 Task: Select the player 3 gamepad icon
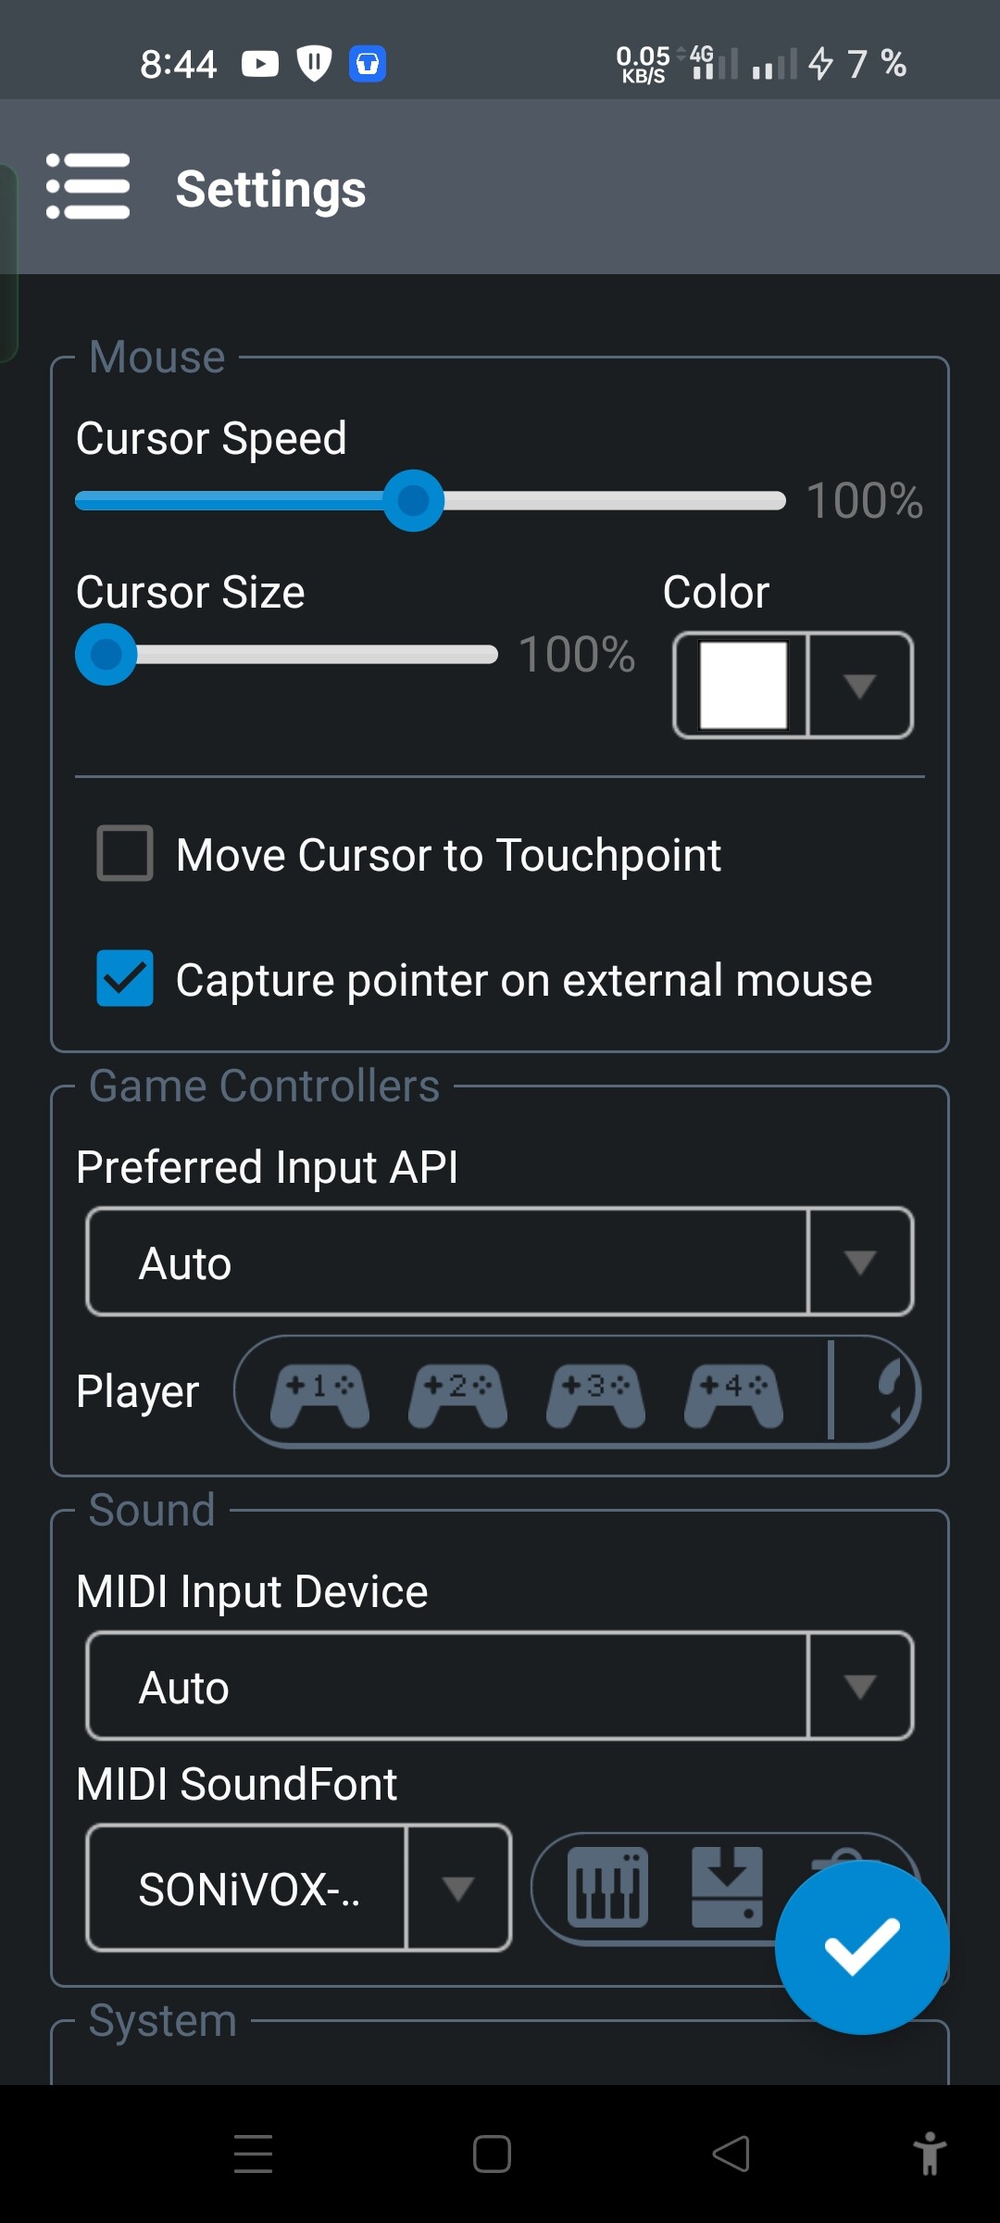coord(595,1394)
